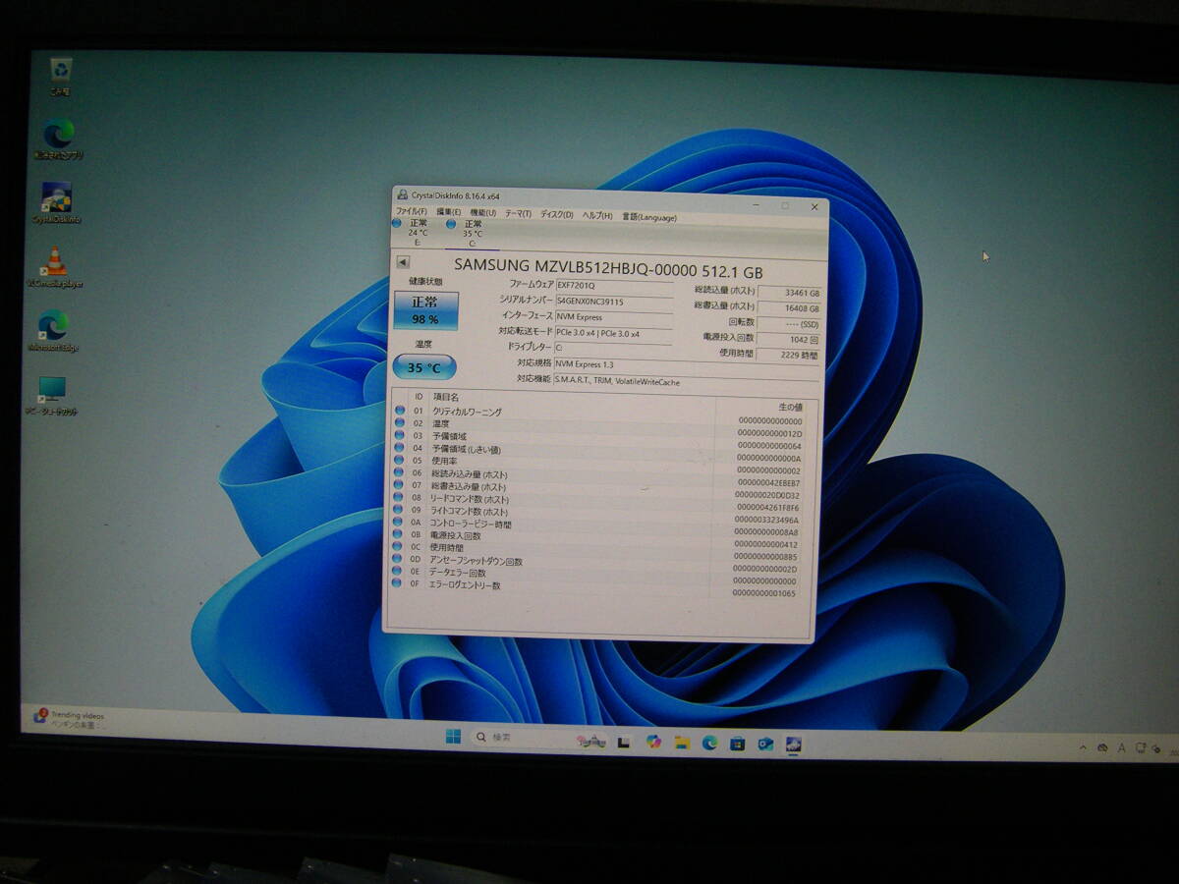Click status icon for 予備領域 (しきい値) row
The height and width of the screenshot is (884, 1179).
pos(400,448)
